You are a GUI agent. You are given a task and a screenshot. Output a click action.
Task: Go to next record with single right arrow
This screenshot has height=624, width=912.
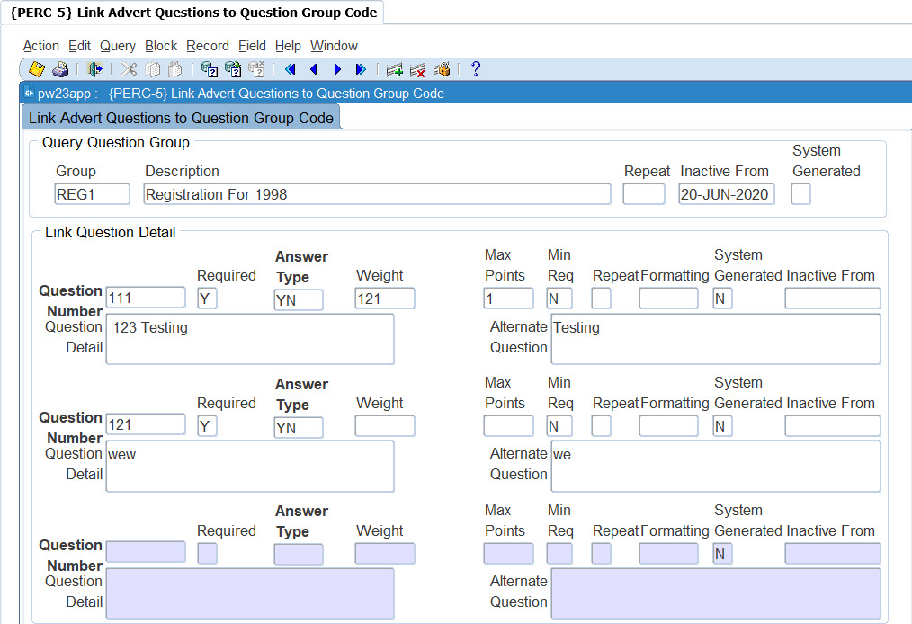[x=337, y=69]
